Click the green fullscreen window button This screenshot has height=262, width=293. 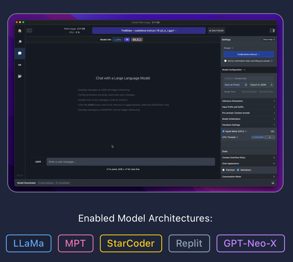(x=23, y=22)
